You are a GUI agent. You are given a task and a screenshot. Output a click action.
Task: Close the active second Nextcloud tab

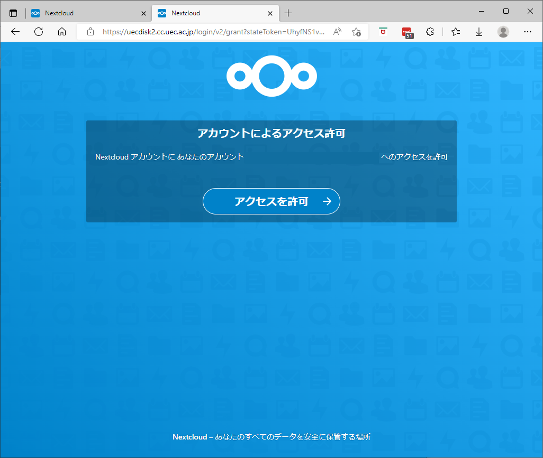coord(270,14)
